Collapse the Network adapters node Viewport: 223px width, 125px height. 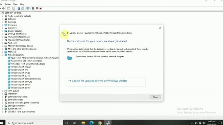click(x=2, y=55)
